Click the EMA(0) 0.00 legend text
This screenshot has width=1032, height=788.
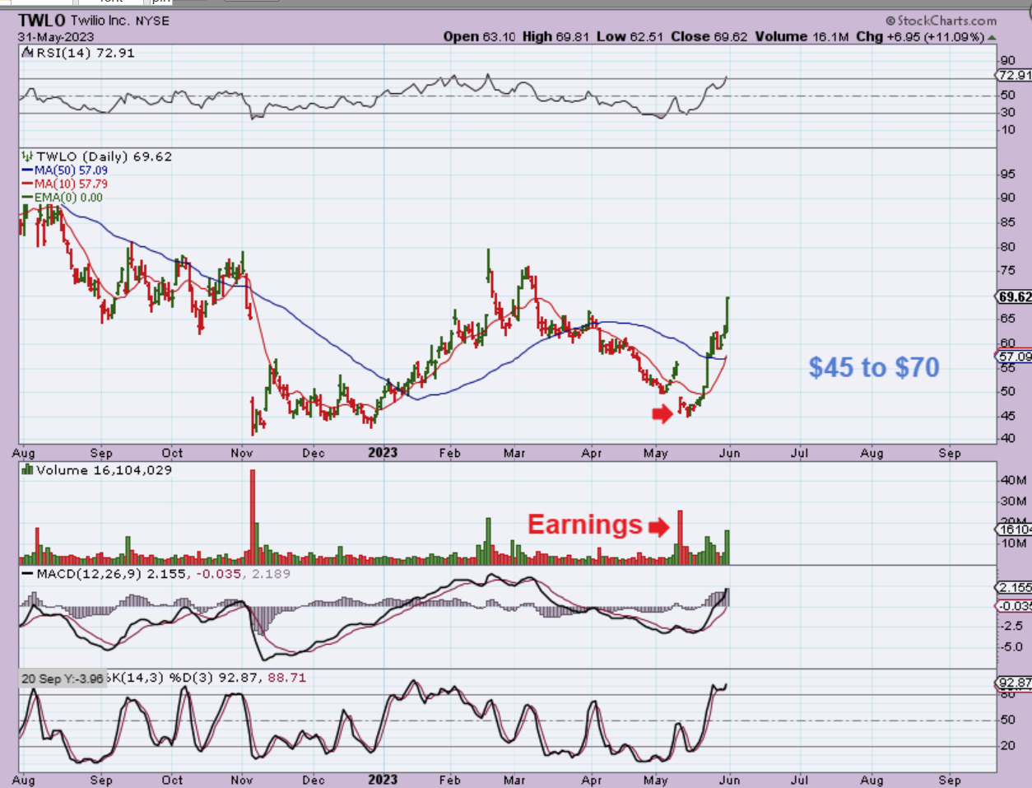coord(68,198)
